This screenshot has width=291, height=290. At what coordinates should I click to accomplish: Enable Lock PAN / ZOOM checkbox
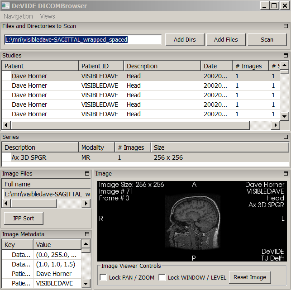click(103, 277)
